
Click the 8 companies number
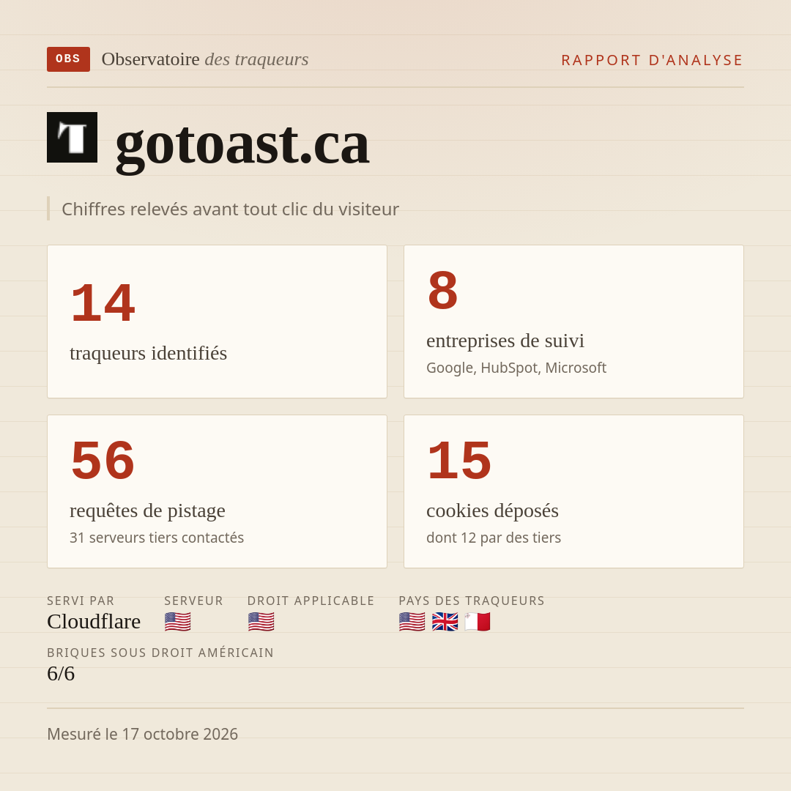[x=442, y=290]
